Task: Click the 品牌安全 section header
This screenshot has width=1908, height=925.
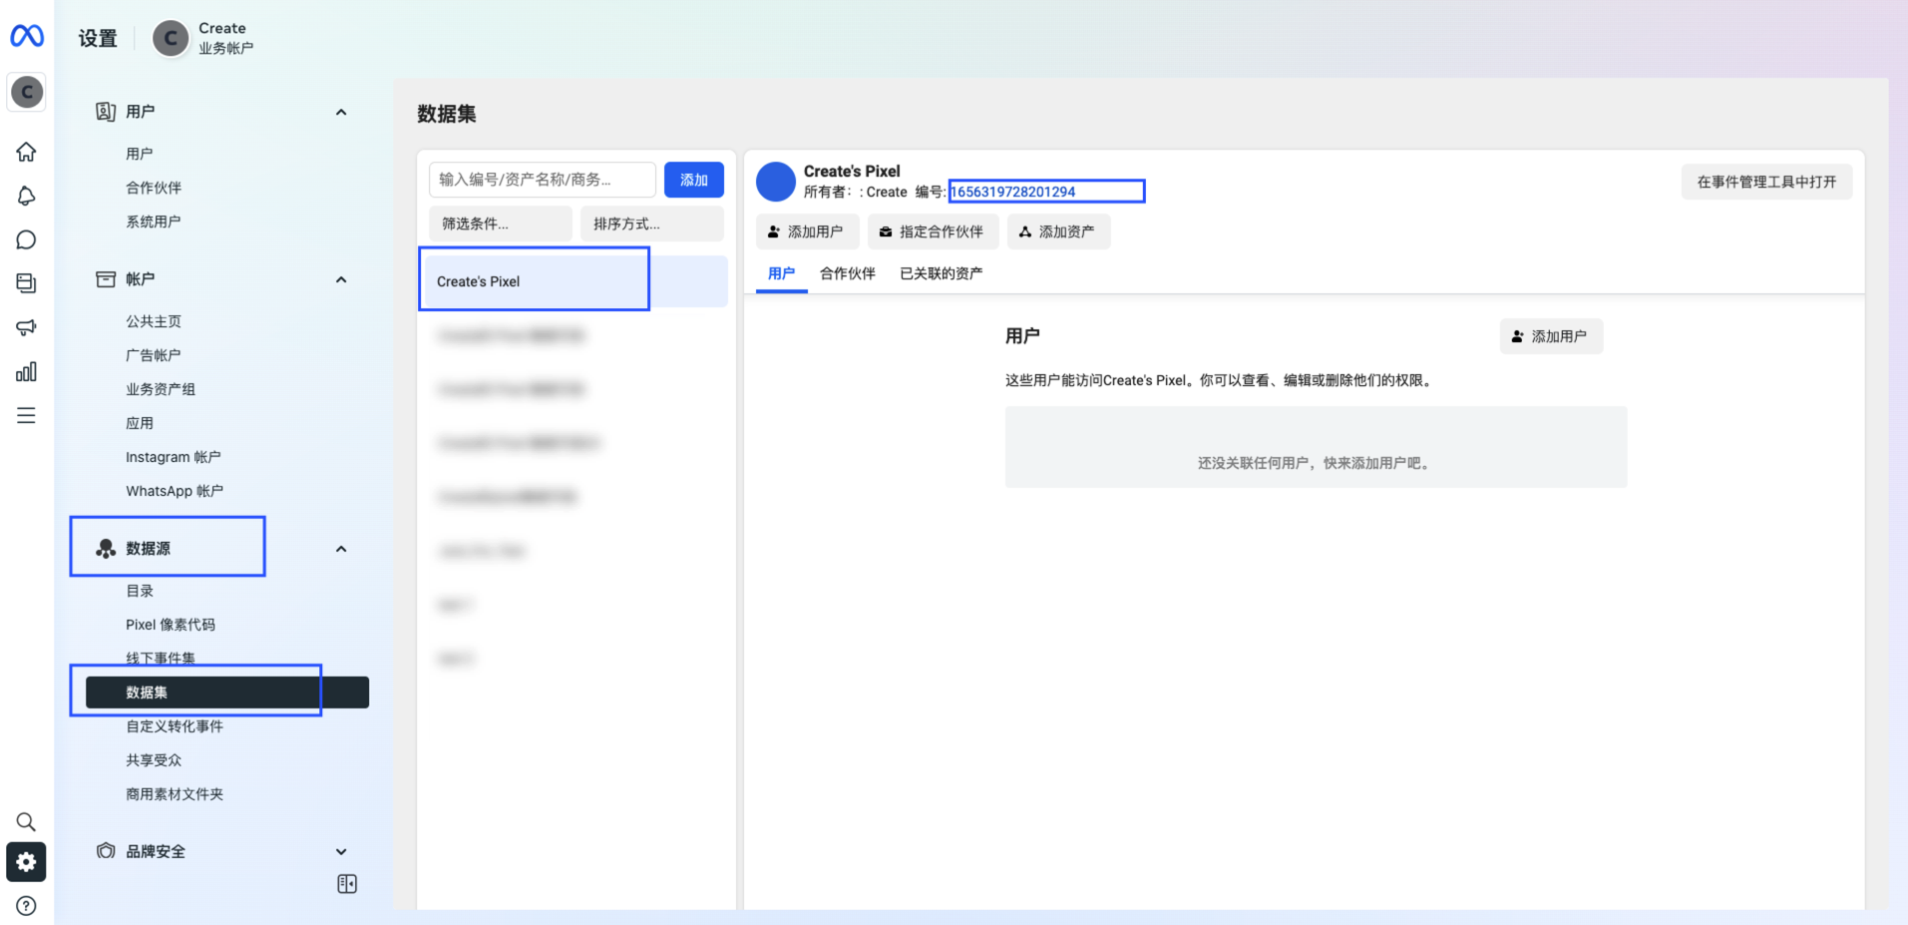Action: (x=156, y=852)
